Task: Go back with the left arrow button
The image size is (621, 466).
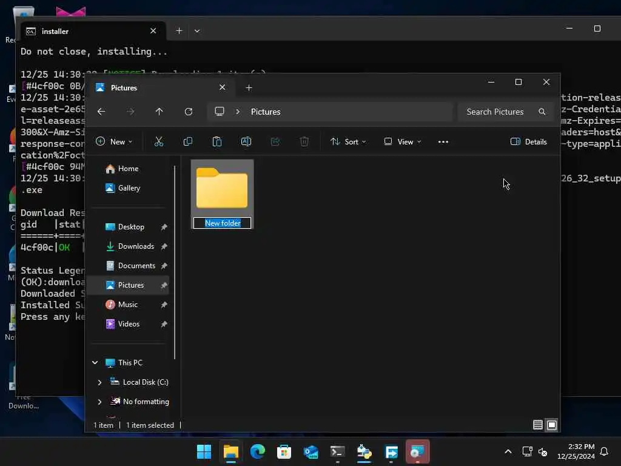Action: 101,112
